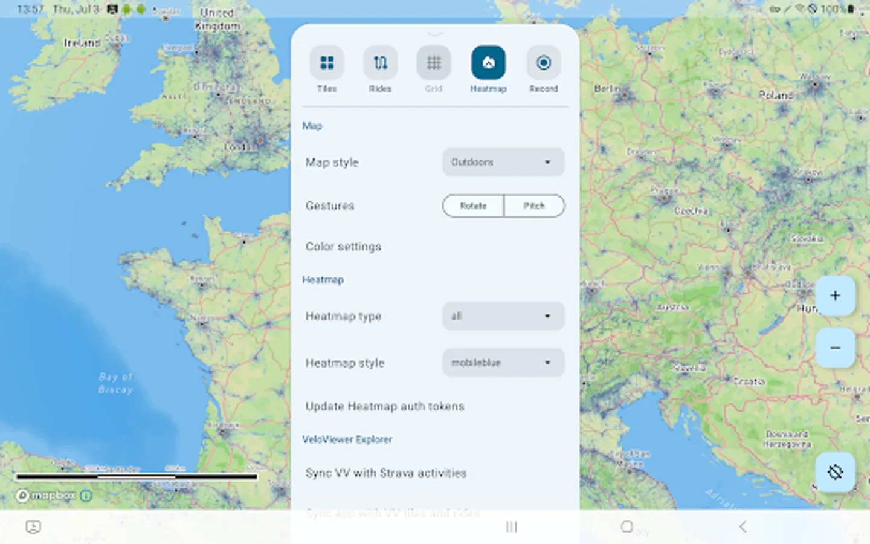Toggle the Rotate gesture
Screen dimensions: 870x544
click(x=473, y=206)
